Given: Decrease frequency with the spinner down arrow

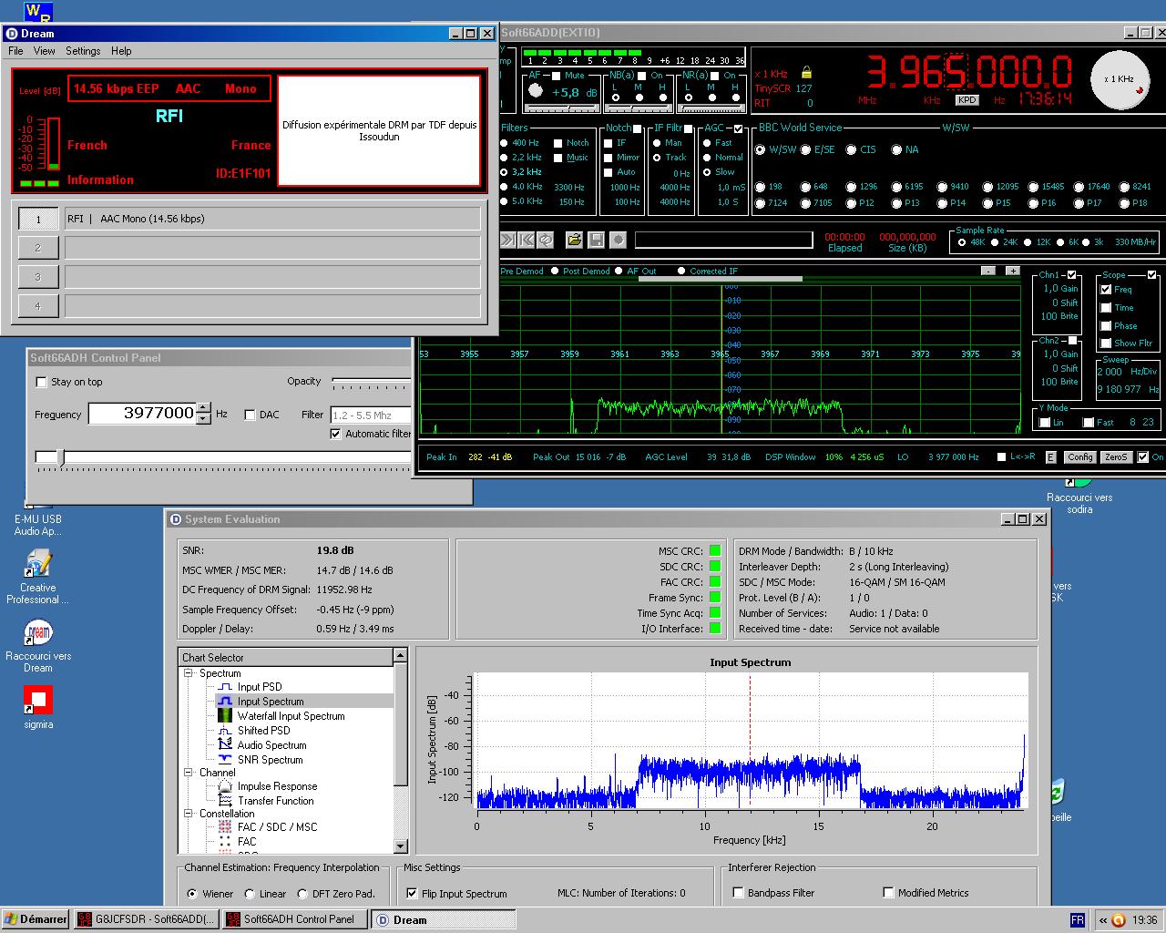Looking at the screenshot, I should pos(203,419).
